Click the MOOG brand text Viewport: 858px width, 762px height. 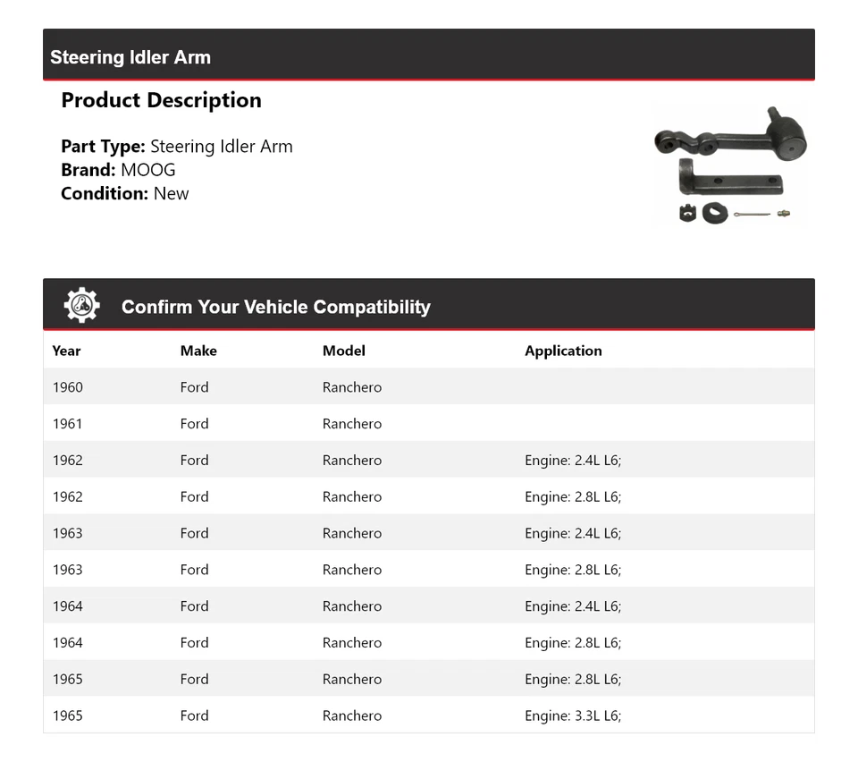coord(148,170)
